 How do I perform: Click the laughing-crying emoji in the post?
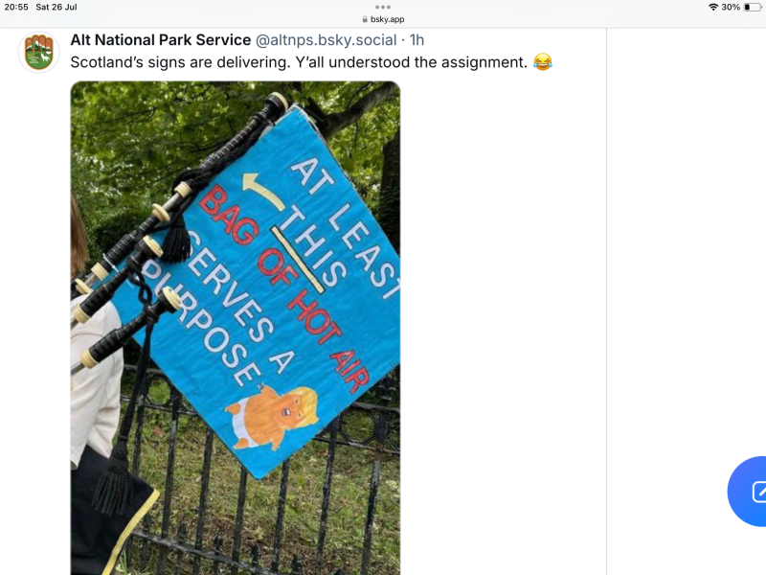click(542, 62)
